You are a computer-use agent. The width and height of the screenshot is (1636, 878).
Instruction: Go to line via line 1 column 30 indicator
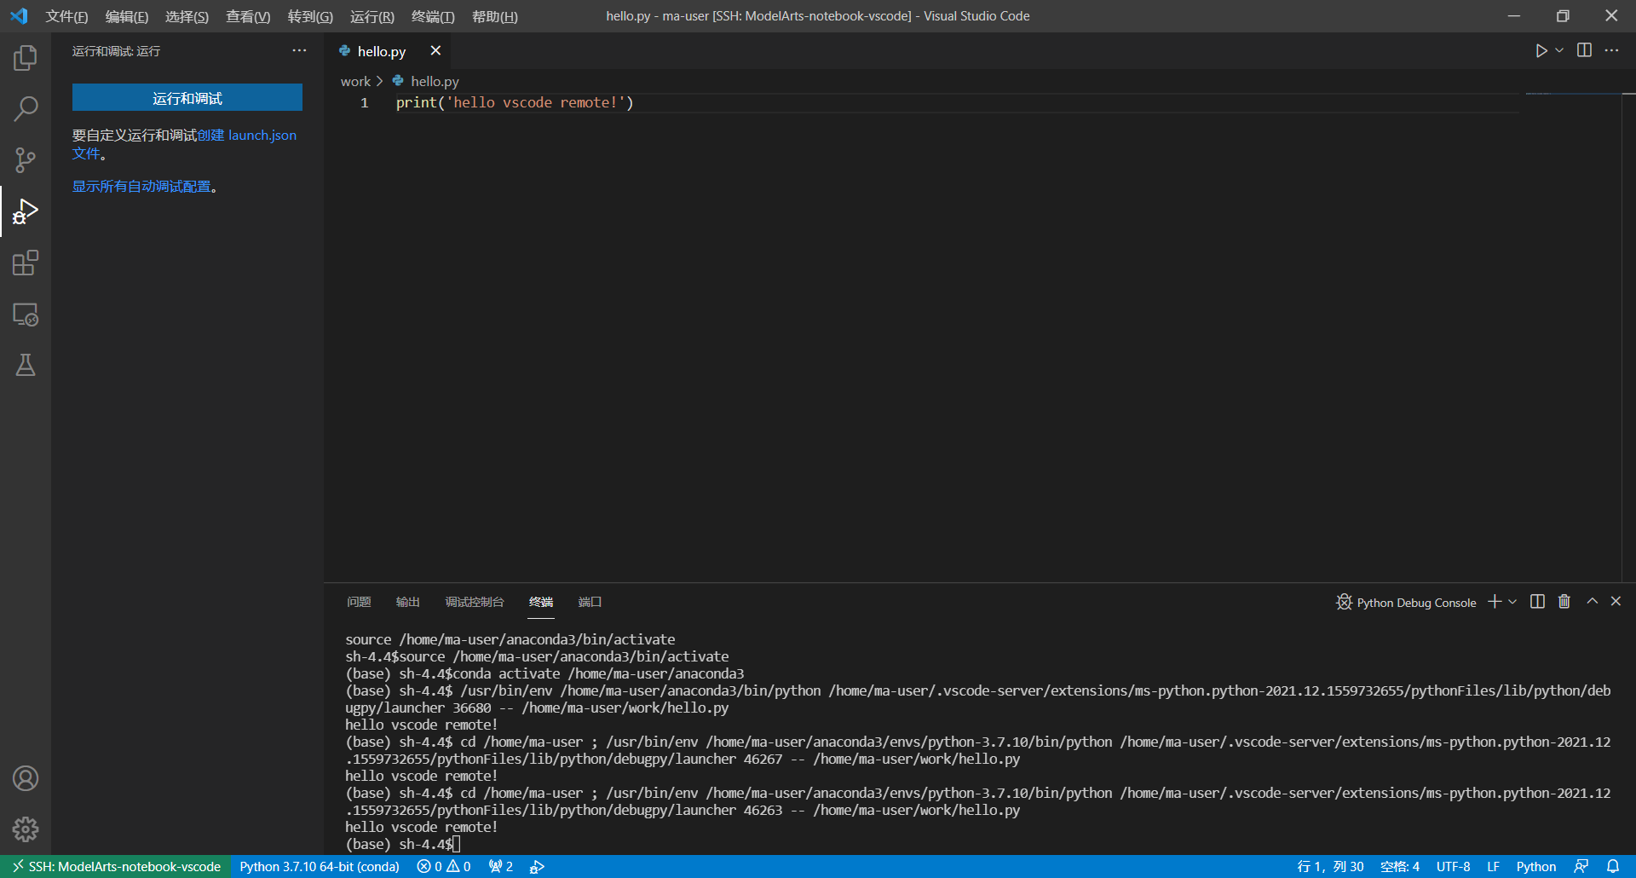pos(1331,867)
